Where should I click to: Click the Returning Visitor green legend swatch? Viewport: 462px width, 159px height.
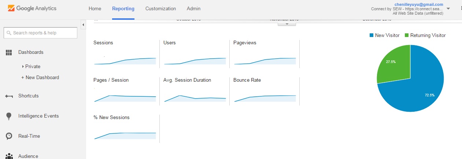click(406, 36)
